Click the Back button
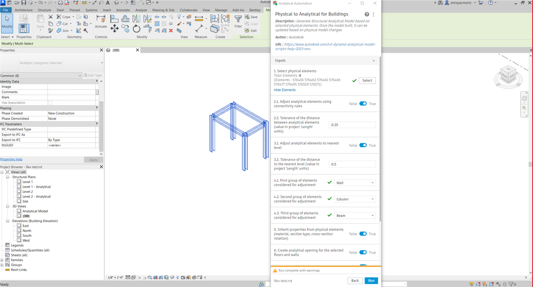This screenshot has height=287, width=533. 355,281
